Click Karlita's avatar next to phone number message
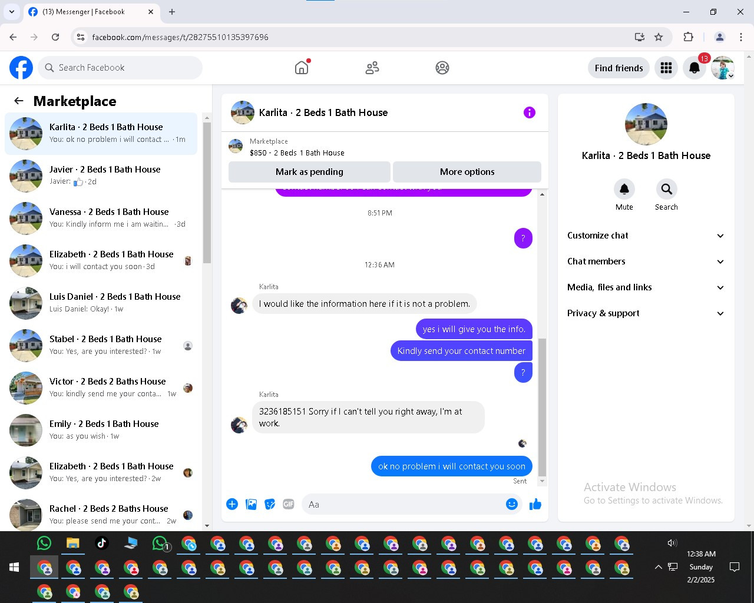The width and height of the screenshot is (754, 603). 239,425
